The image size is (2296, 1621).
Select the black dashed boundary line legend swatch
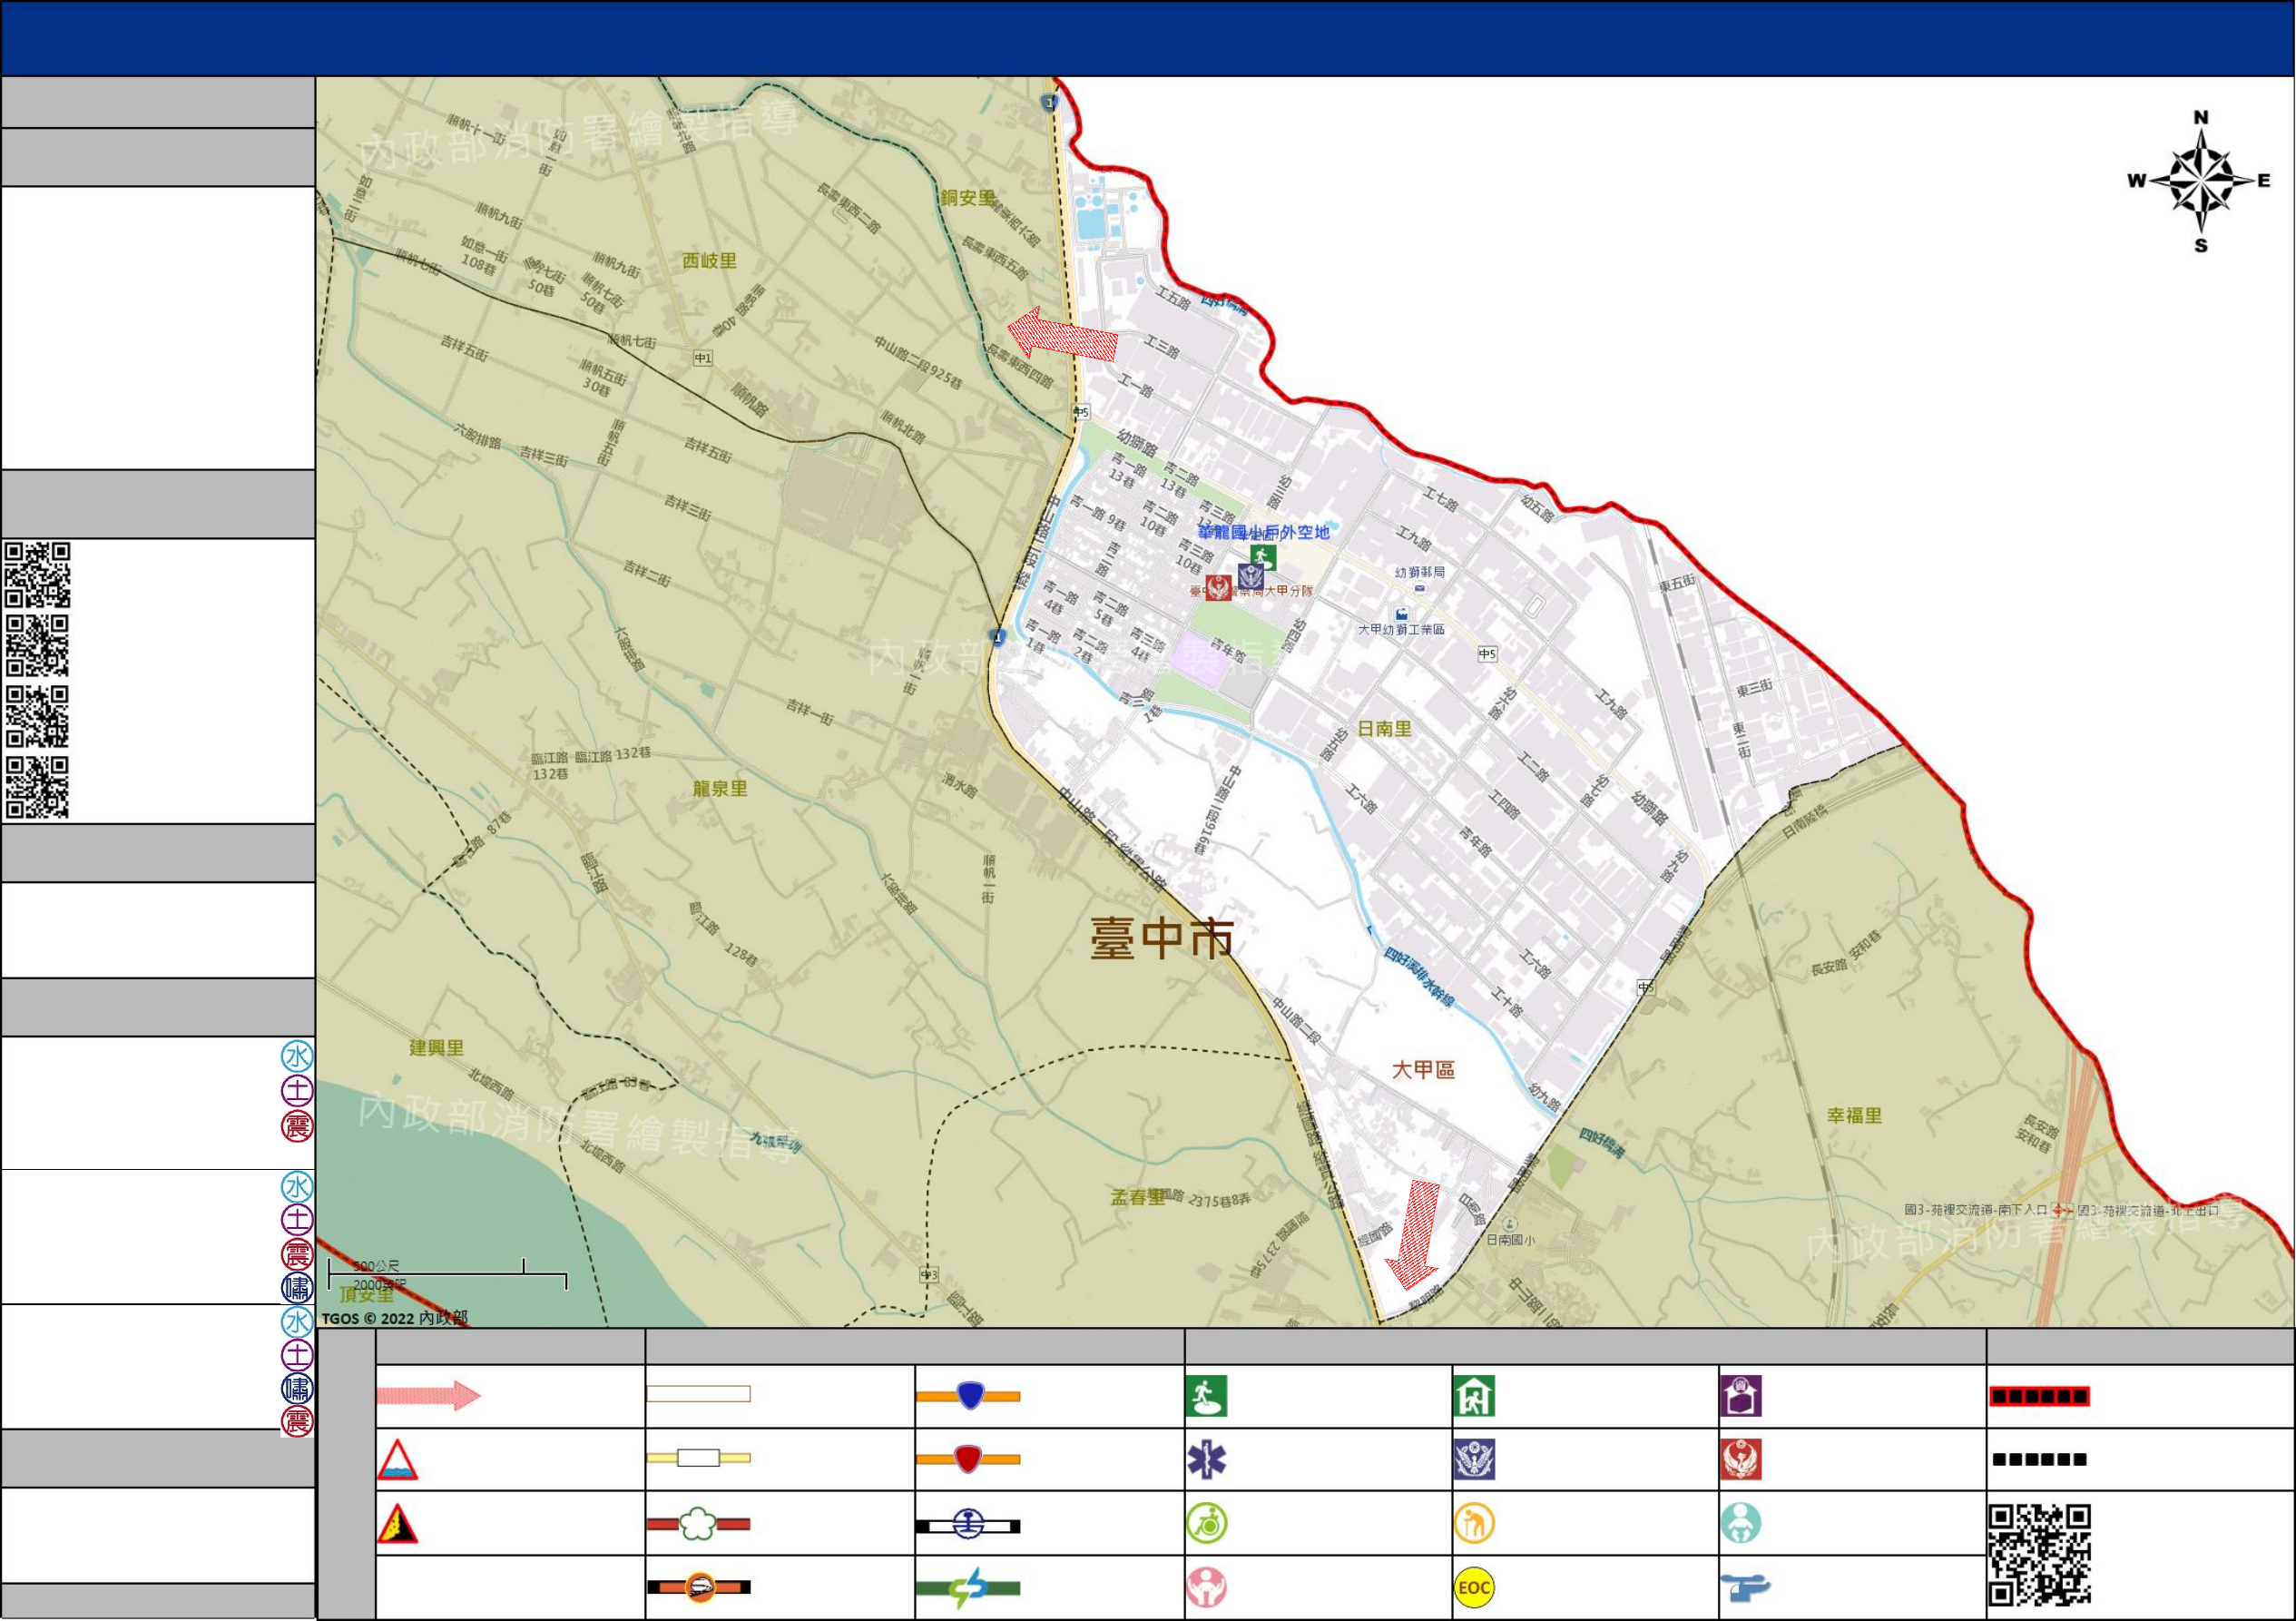point(2039,1460)
